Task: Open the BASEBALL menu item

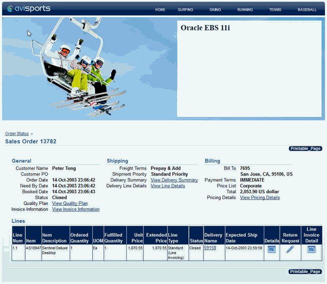Action: pyautogui.click(x=307, y=10)
